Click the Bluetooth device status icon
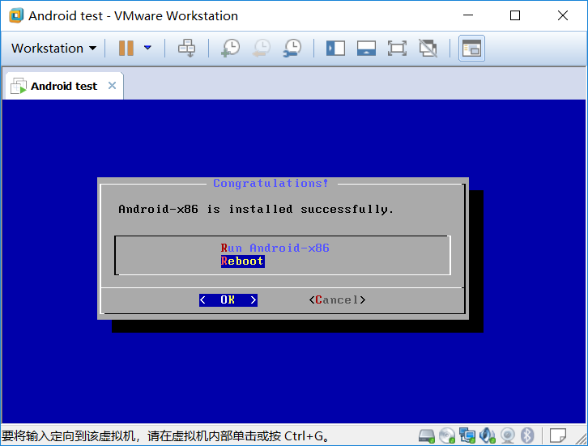This screenshot has height=446, width=588. (x=526, y=436)
